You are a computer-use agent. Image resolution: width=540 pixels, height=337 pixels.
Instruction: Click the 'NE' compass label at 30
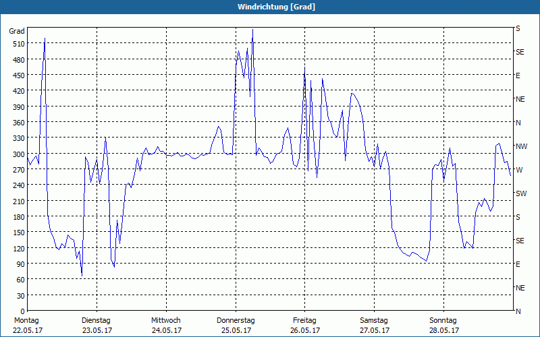tap(520, 288)
